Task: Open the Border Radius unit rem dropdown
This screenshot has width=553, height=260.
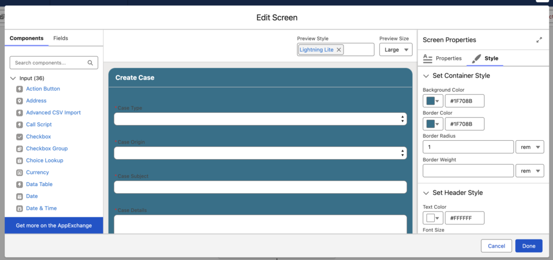Action: click(x=530, y=147)
